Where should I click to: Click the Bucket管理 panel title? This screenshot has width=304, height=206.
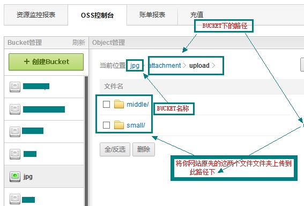tap(25, 43)
